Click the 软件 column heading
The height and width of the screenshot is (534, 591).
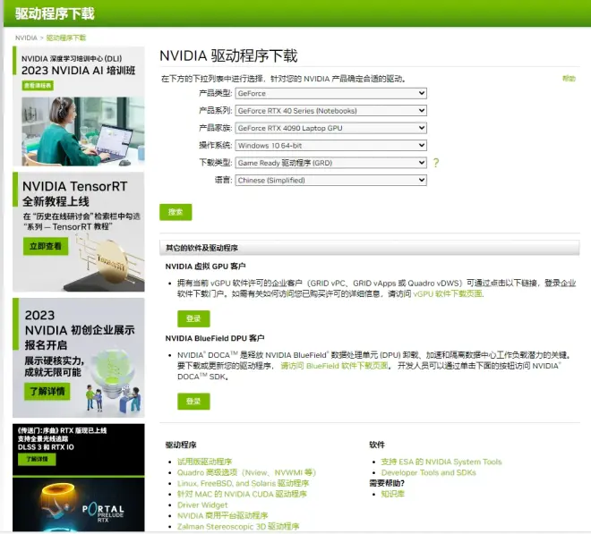pyautogui.click(x=377, y=445)
